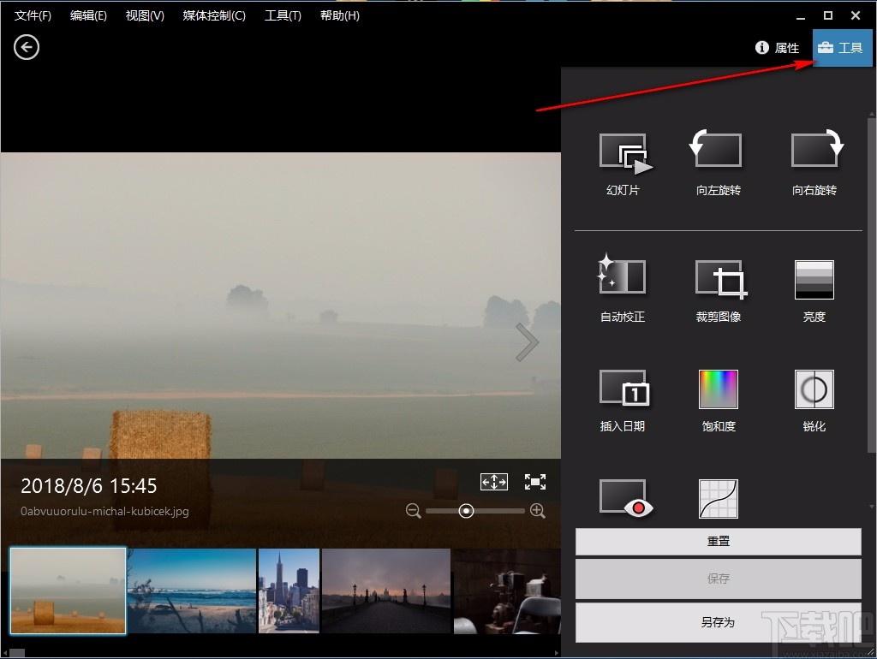877x659 pixels.
Task: Open the 文件(F) menu
Action: click(33, 15)
